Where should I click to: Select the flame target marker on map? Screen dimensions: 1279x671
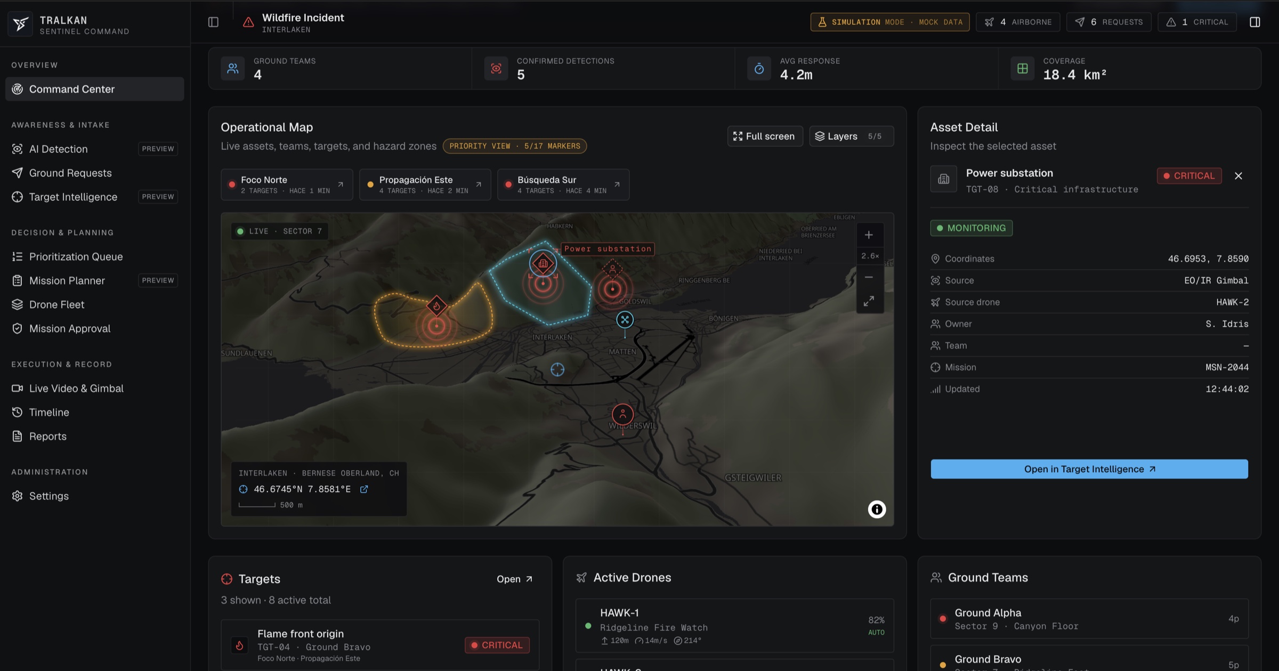(x=436, y=306)
